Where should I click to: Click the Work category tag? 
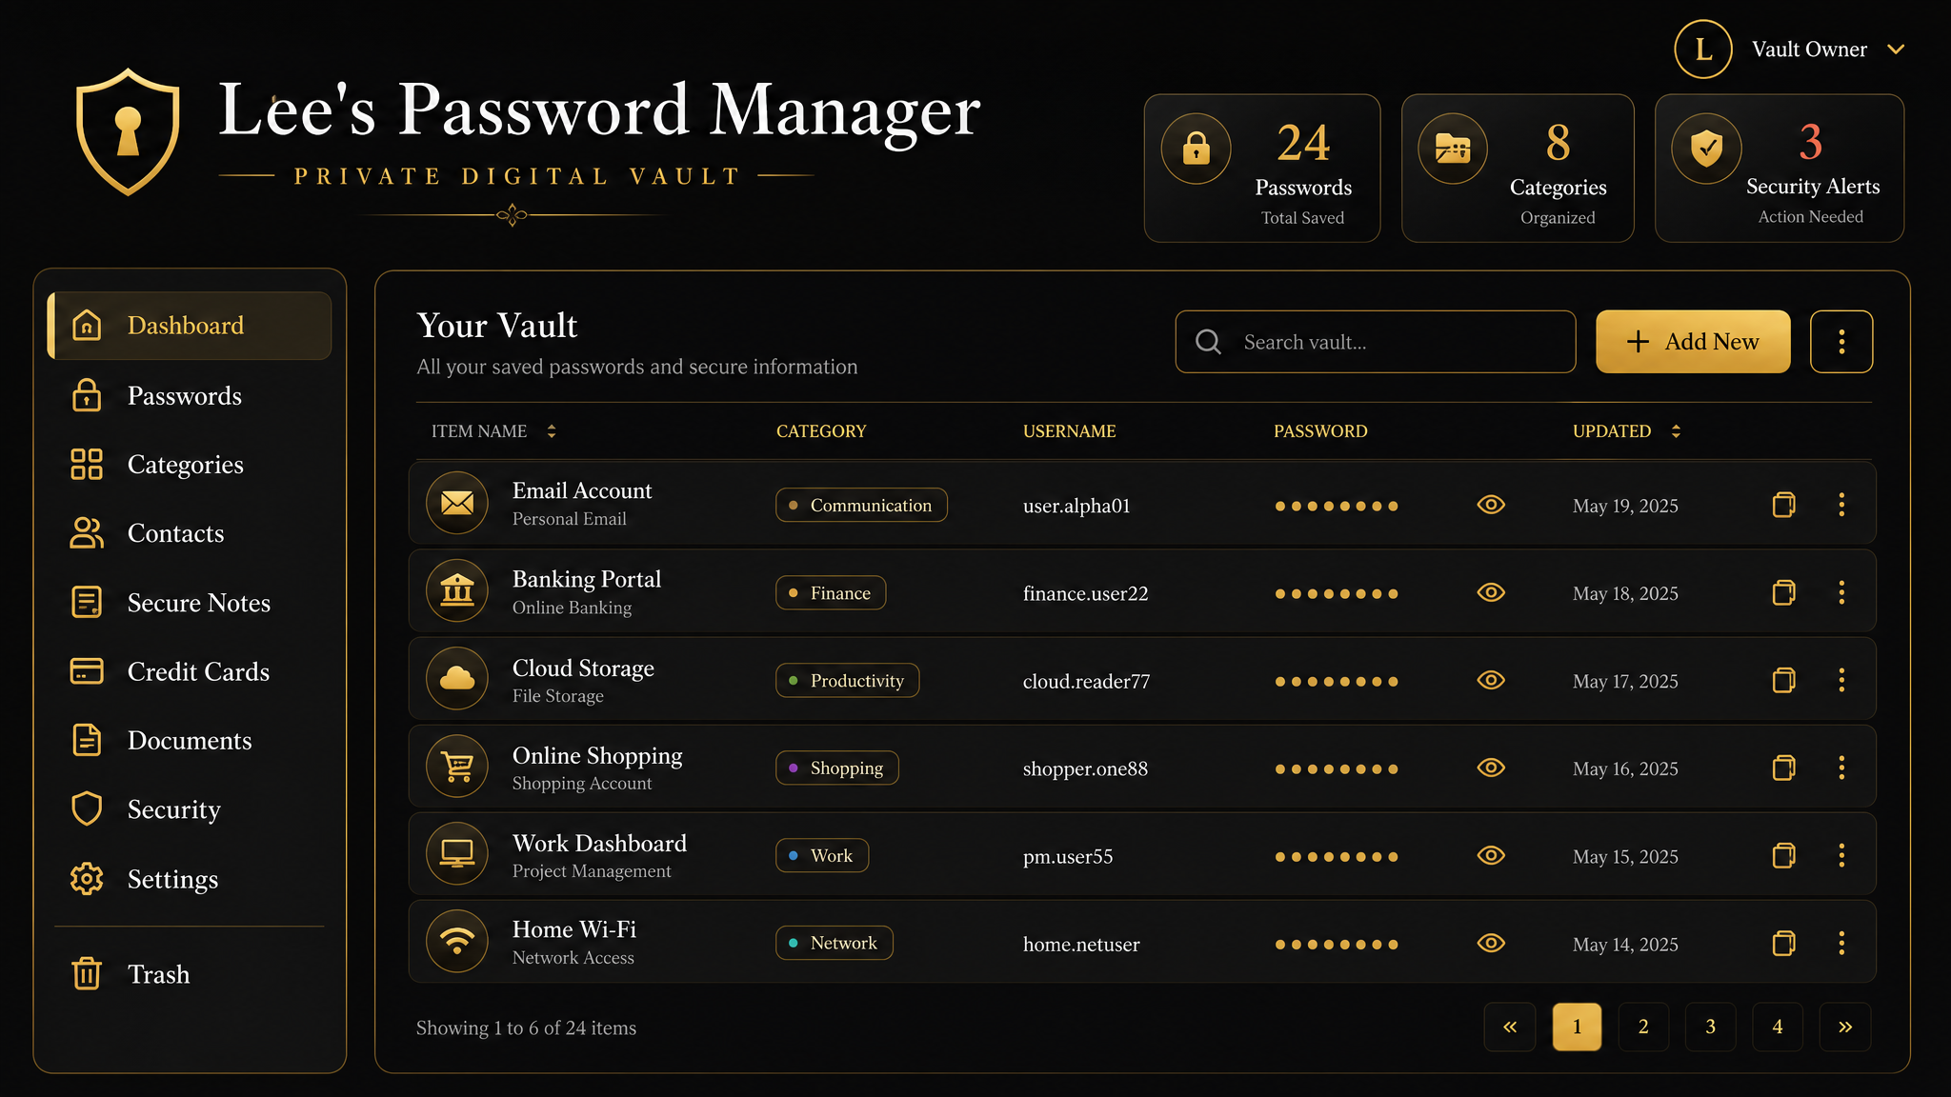pos(822,855)
